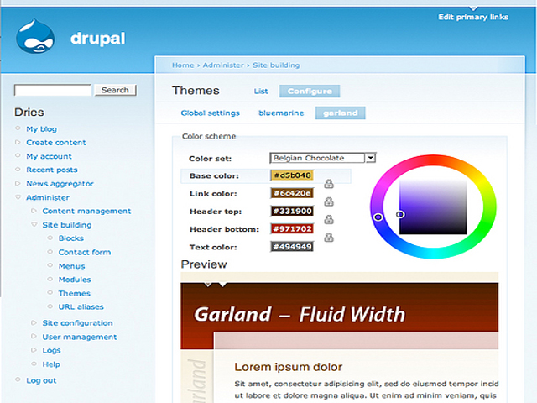
Task: Toggle lock icon next to Link color
Action: [329, 201]
